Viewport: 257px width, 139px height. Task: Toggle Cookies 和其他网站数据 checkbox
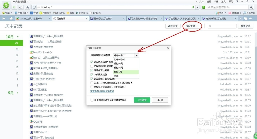coord(92,83)
